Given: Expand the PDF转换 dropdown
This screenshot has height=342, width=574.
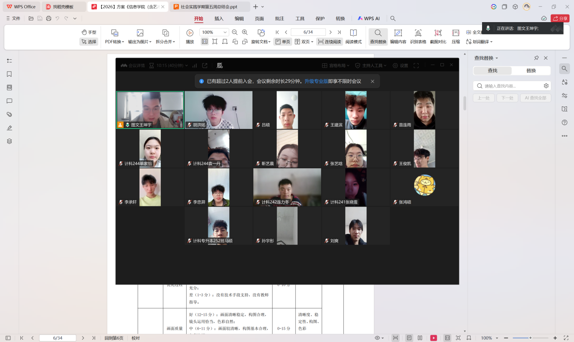Looking at the screenshot, I should [115, 42].
